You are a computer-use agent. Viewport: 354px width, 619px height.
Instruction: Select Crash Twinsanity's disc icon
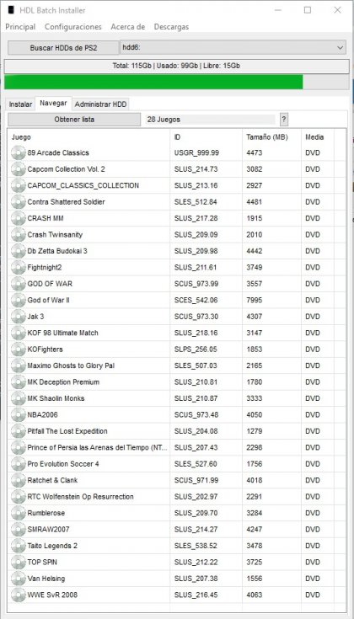[x=19, y=234]
